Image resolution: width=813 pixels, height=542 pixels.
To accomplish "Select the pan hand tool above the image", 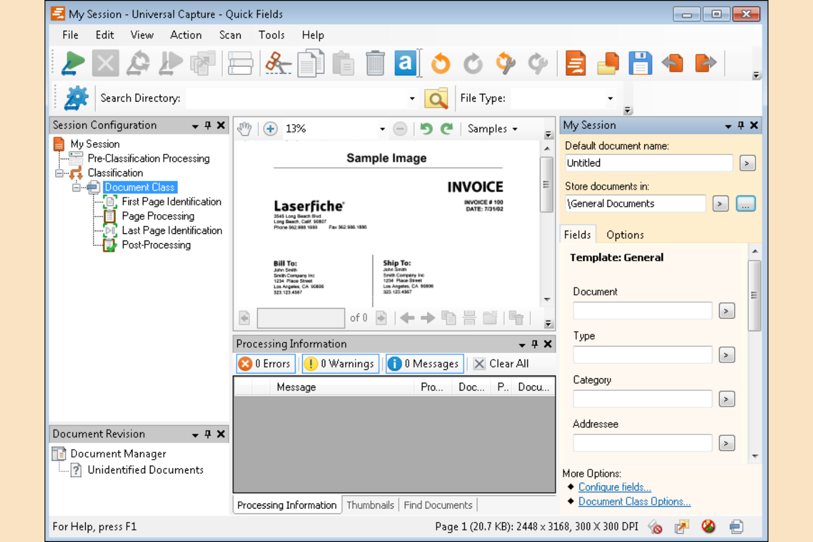I will coord(244,128).
